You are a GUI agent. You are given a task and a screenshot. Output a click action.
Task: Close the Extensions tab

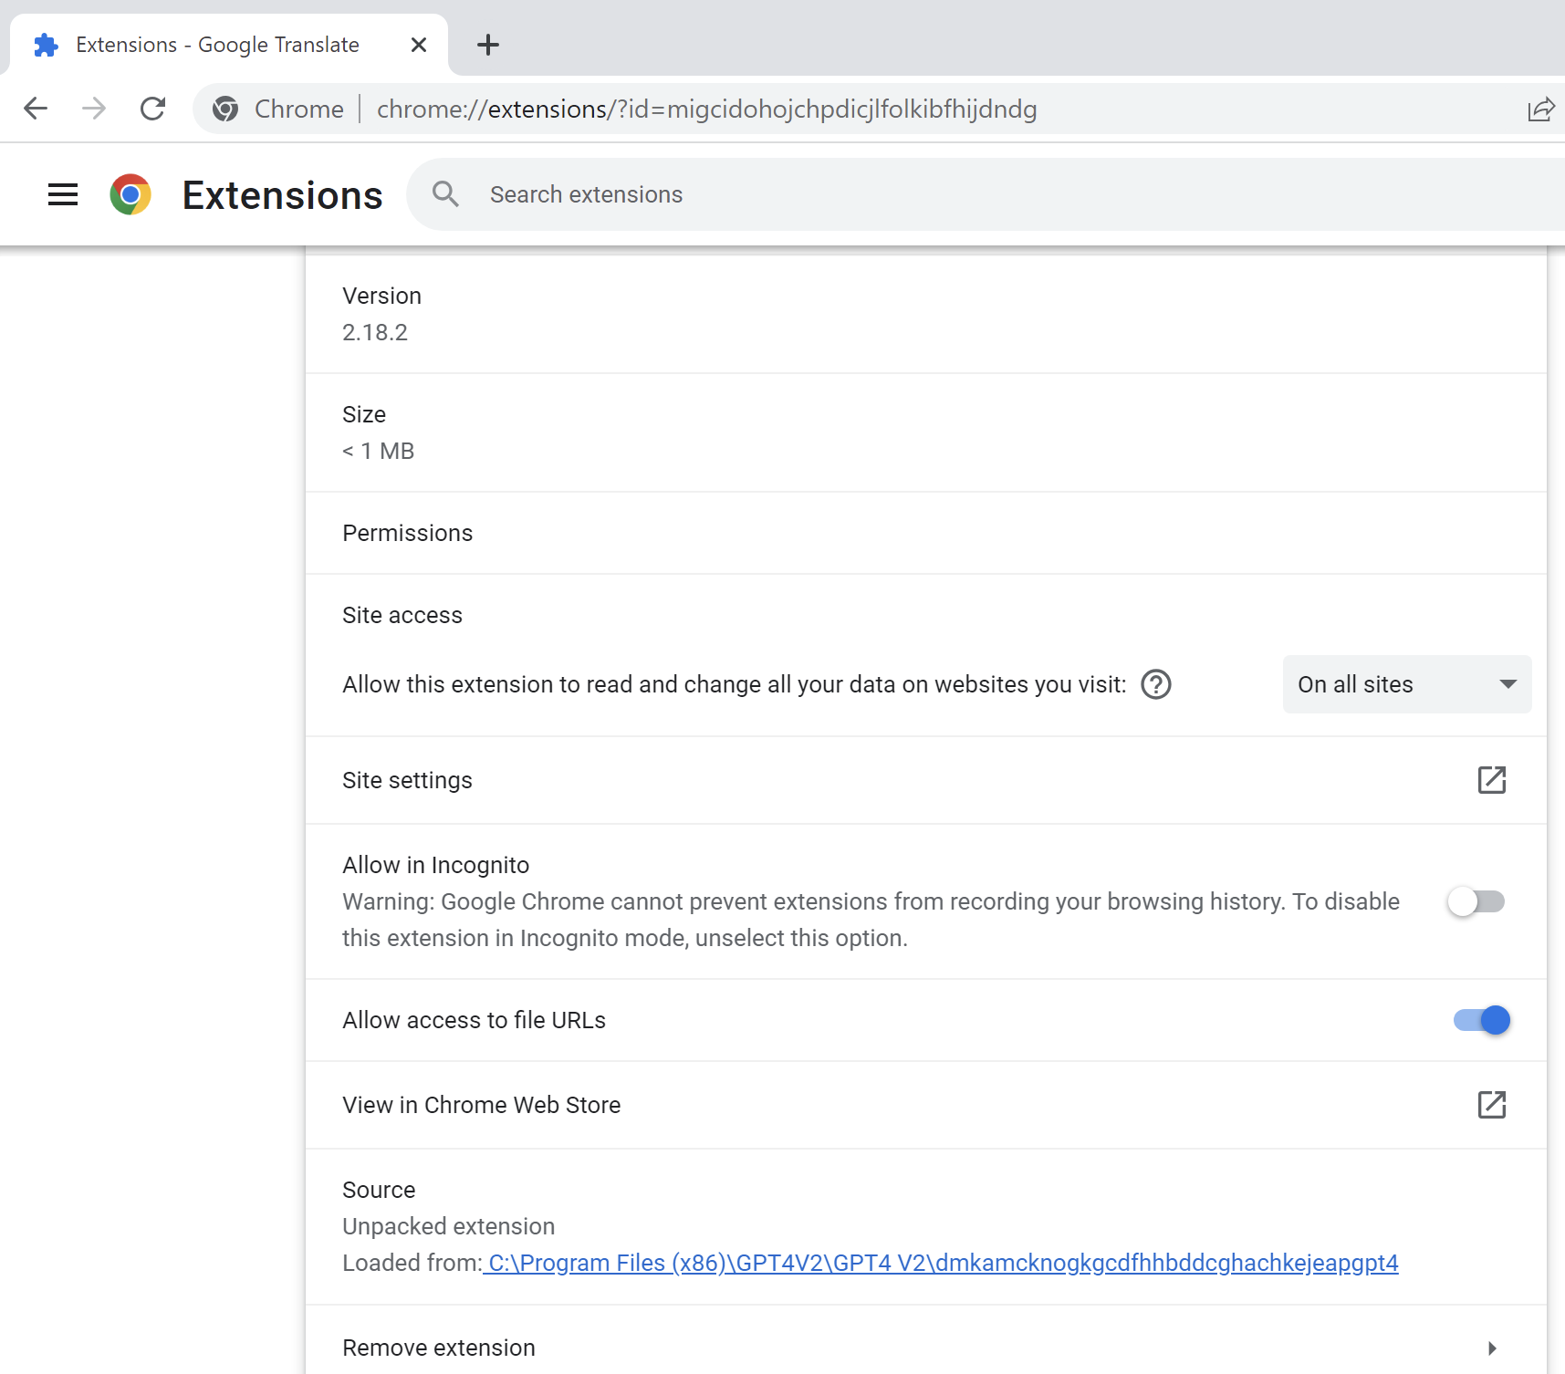click(x=419, y=45)
